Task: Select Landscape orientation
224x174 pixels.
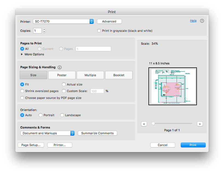Action: (x=62, y=115)
